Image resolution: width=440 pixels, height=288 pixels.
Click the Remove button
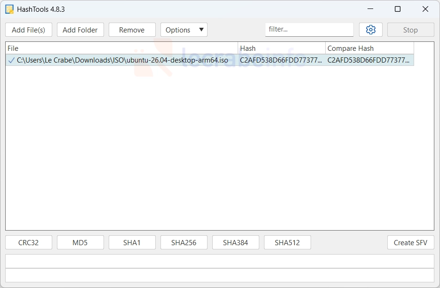132,30
